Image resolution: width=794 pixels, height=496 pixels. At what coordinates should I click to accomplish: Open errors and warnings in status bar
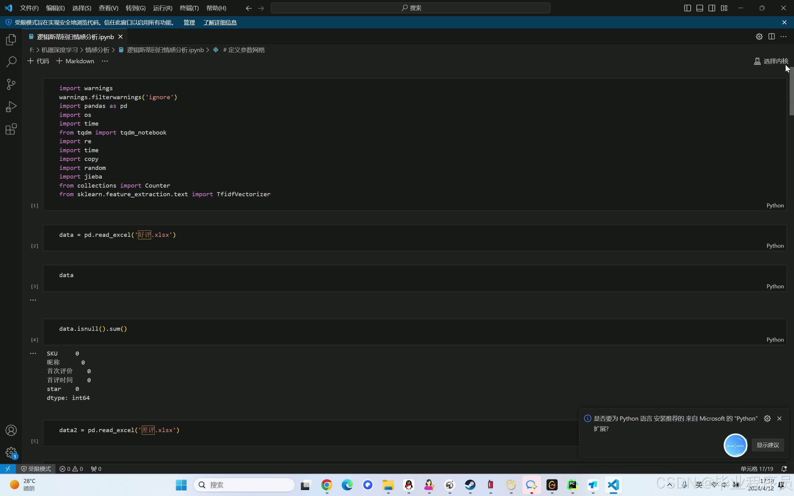tap(71, 469)
